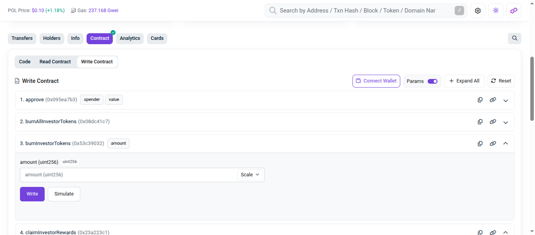Collapse the claimInvestorRewards section
Image resolution: width=535 pixels, height=235 pixels.
click(506, 232)
